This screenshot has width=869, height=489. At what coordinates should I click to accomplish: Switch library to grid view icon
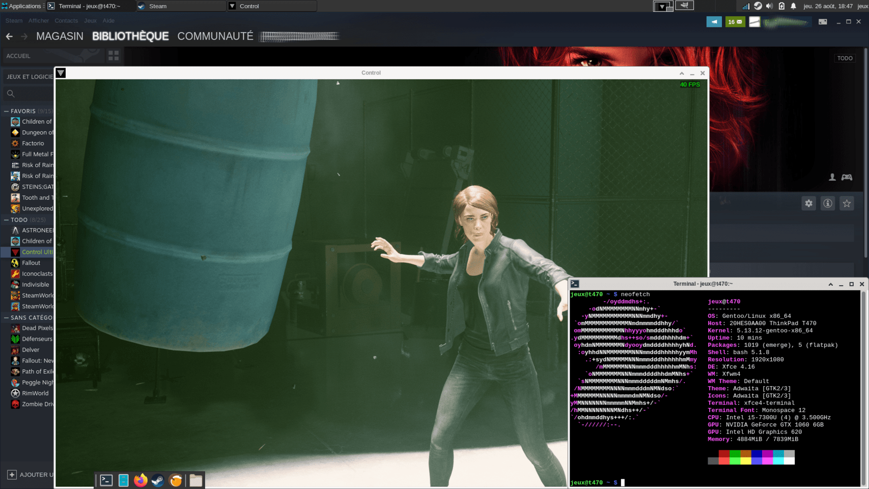[x=114, y=56]
